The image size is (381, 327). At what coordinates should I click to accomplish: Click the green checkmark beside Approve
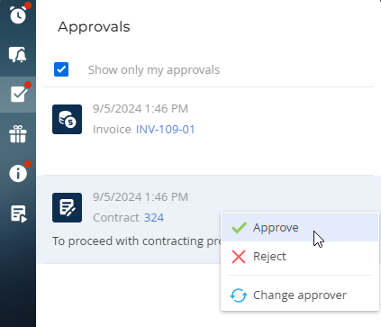(239, 228)
